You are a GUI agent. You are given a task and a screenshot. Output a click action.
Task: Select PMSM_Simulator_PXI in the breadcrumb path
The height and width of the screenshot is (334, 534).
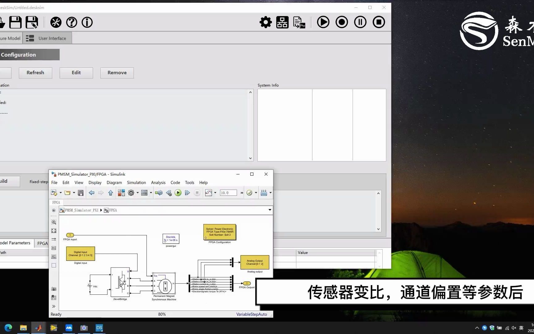point(82,210)
